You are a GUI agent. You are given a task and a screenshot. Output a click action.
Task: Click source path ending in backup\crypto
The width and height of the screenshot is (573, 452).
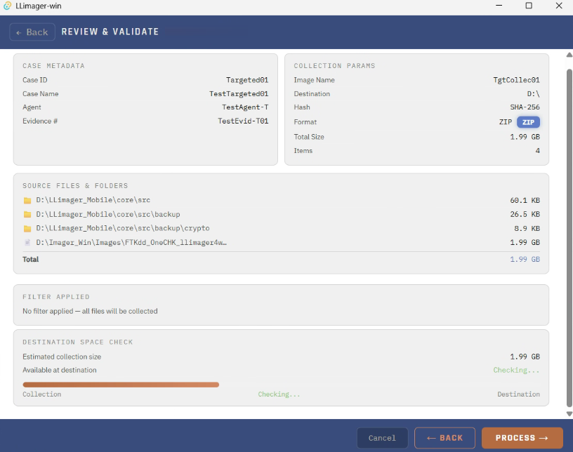point(122,228)
